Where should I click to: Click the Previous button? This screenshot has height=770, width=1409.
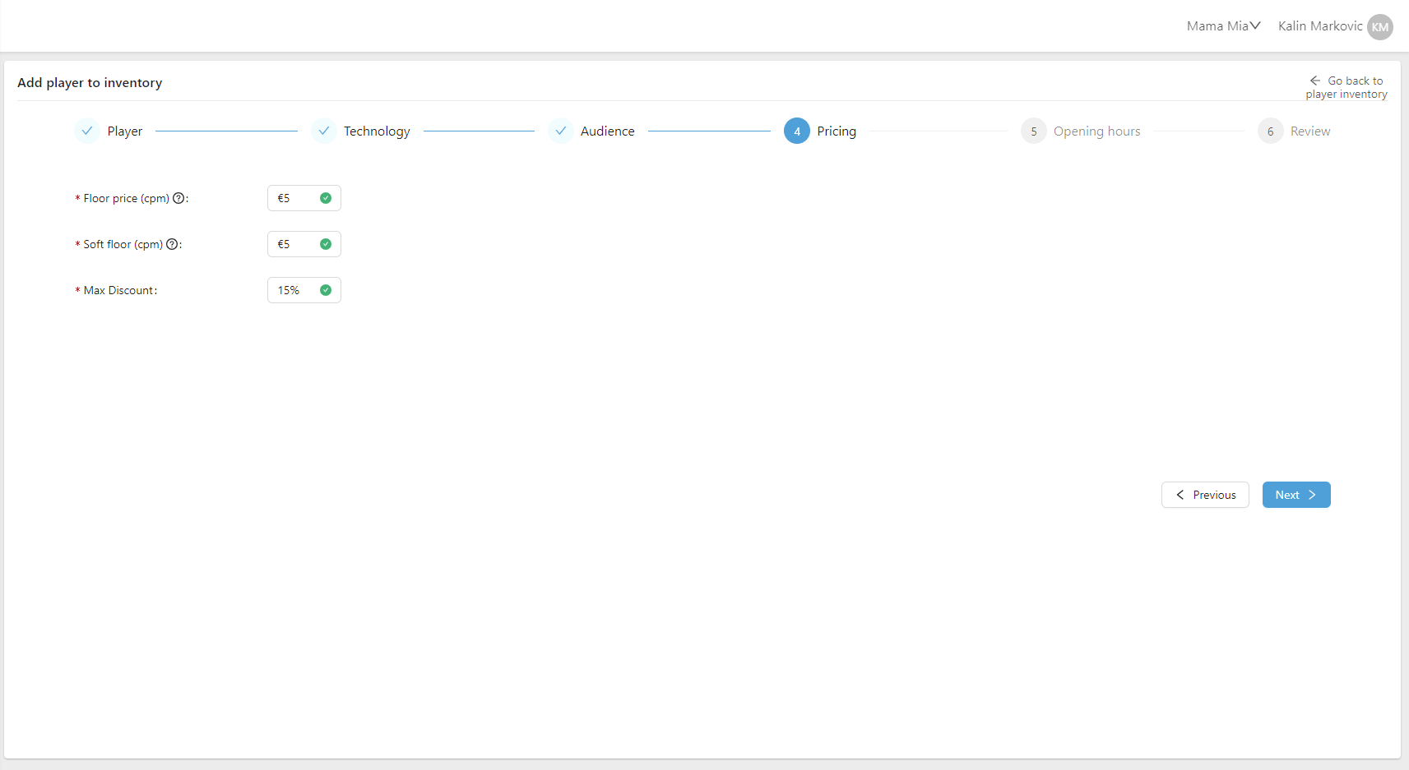click(1205, 495)
